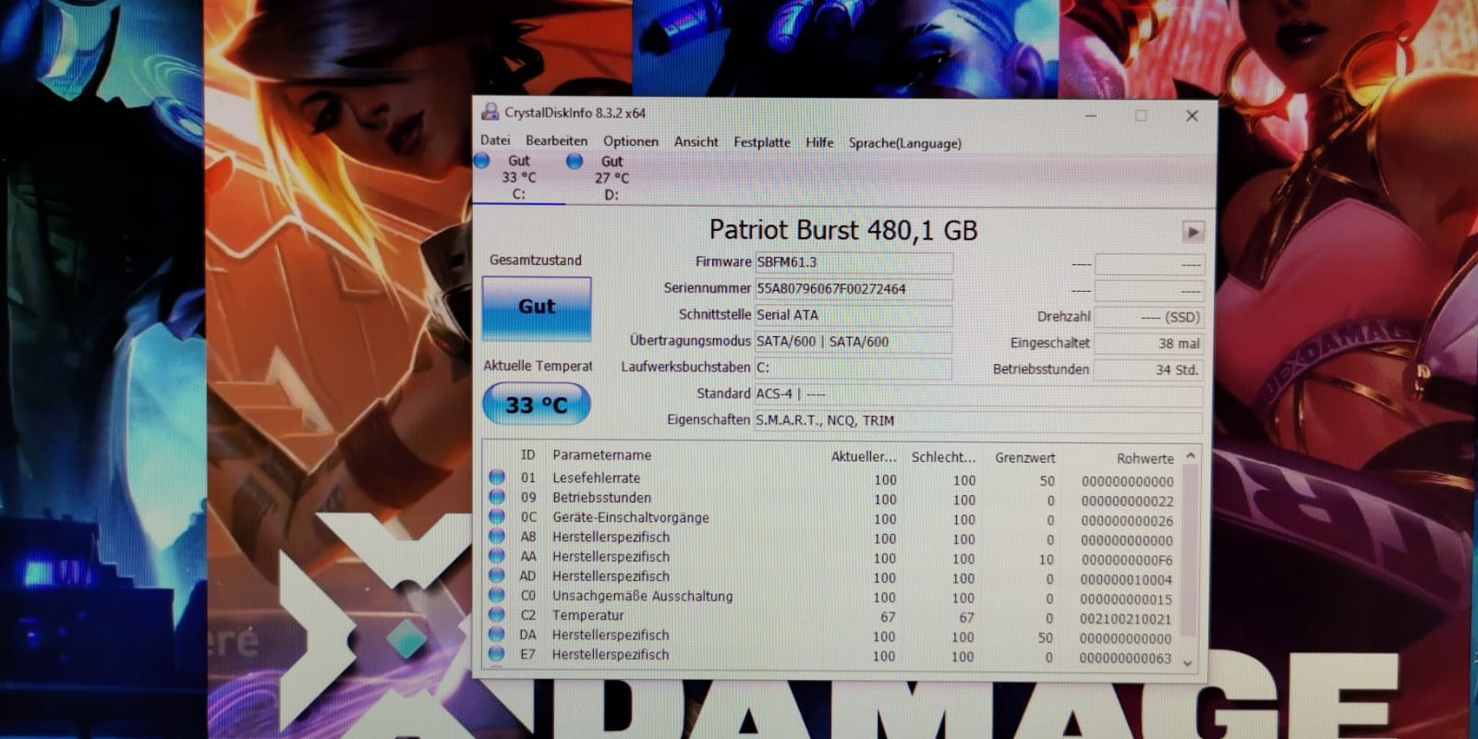Click status icon of AD row
This screenshot has width=1478, height=739.
(x=497, y=575)
